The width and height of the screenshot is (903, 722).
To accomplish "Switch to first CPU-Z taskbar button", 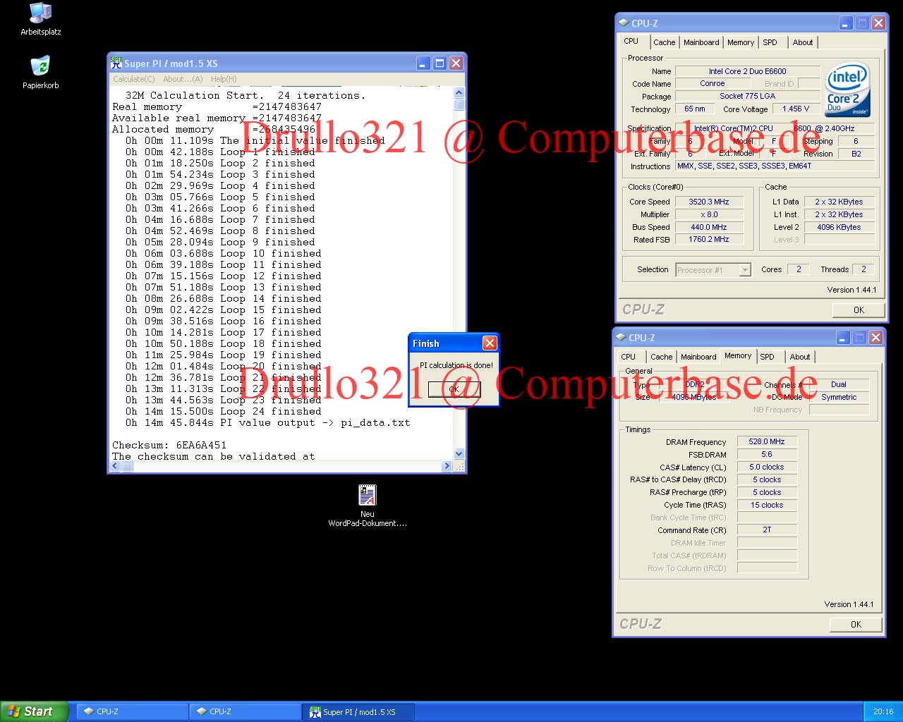I will tap(131, 711).
